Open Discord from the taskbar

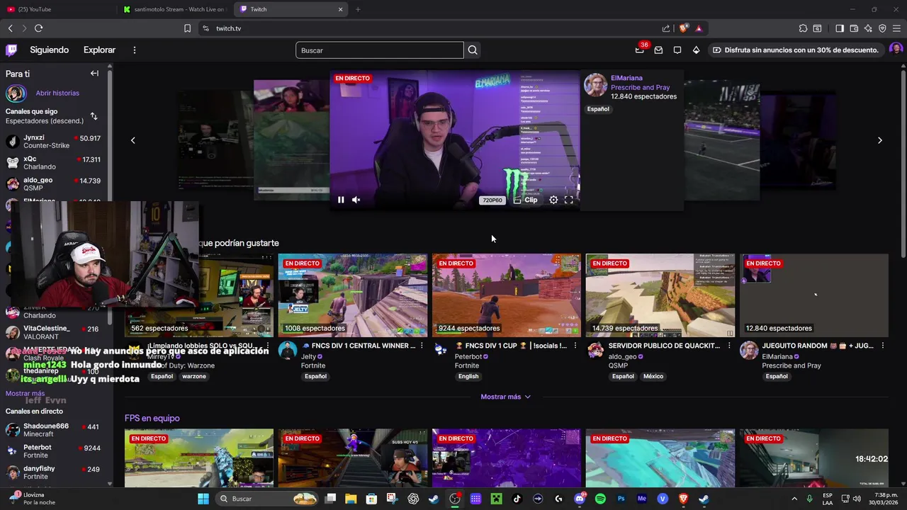[580, 499]
